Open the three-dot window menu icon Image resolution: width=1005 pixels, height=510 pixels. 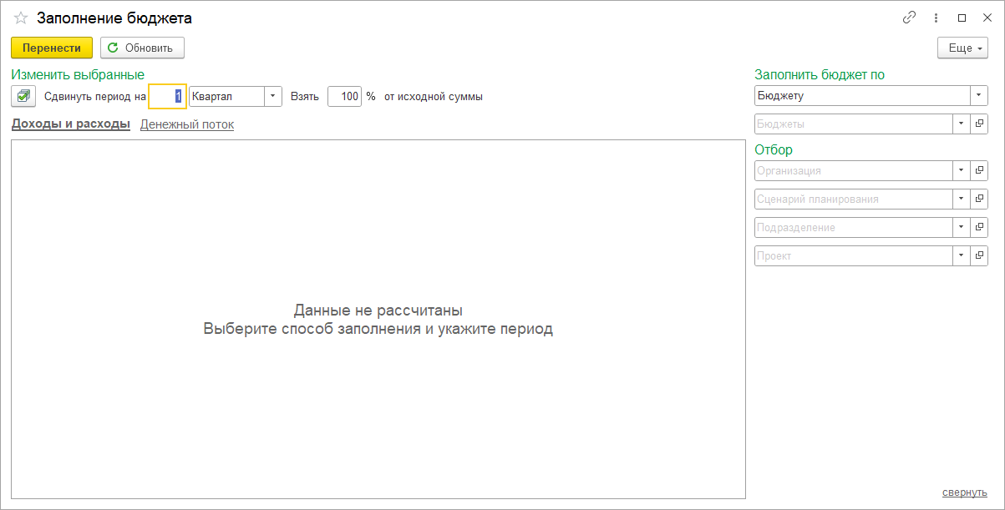tap(936, 18)
